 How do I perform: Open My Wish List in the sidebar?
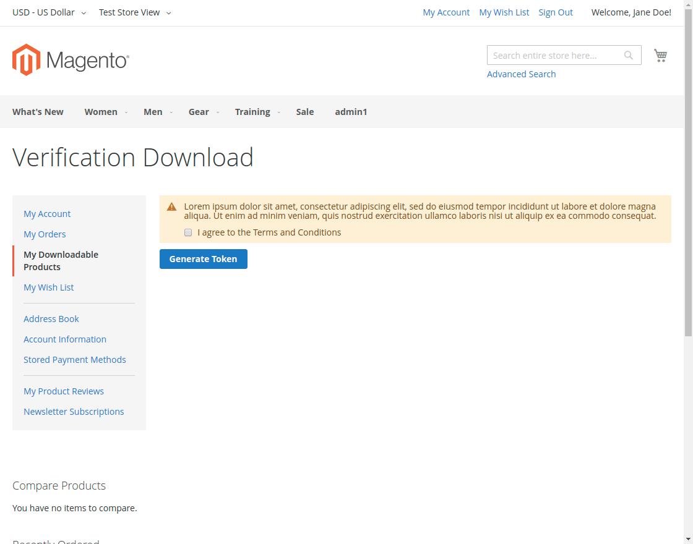pos(49,287)
